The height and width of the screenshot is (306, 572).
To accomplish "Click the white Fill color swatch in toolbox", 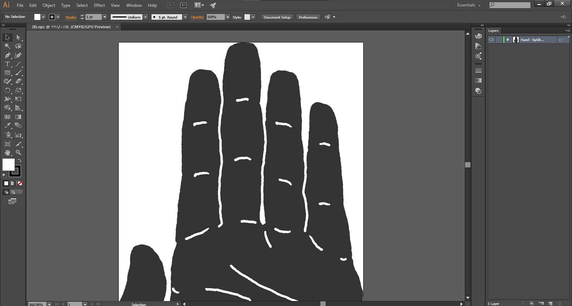I will (x=8, y=164).
